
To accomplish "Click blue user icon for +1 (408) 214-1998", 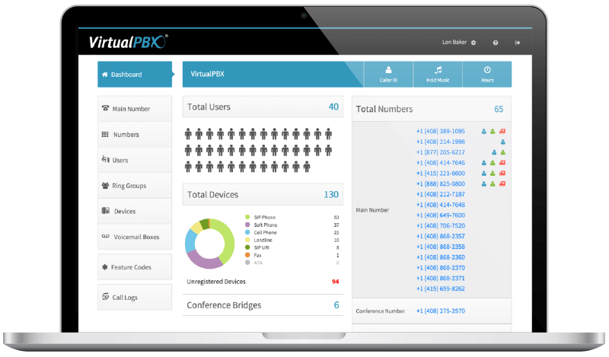I will click(503, 142).
